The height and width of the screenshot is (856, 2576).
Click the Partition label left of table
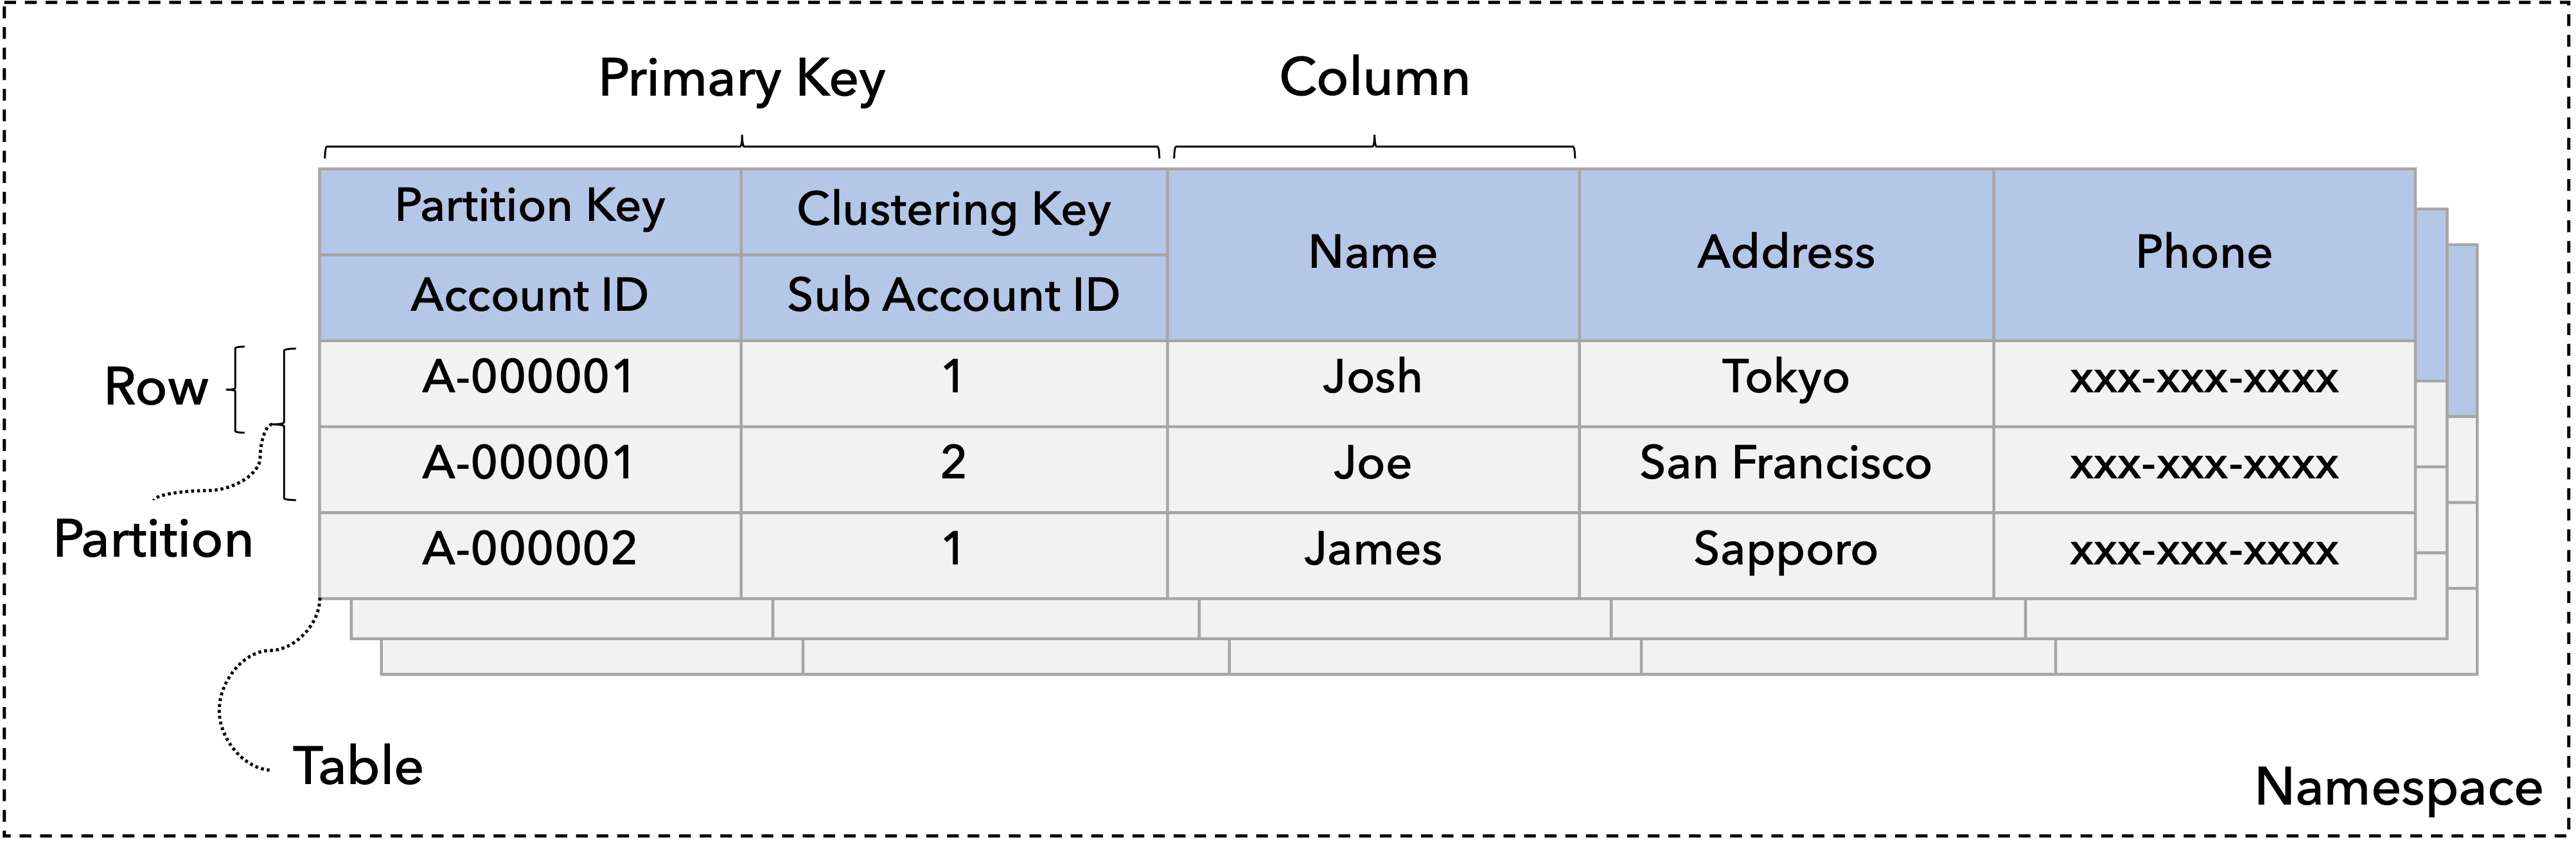(x=153, y=540)
